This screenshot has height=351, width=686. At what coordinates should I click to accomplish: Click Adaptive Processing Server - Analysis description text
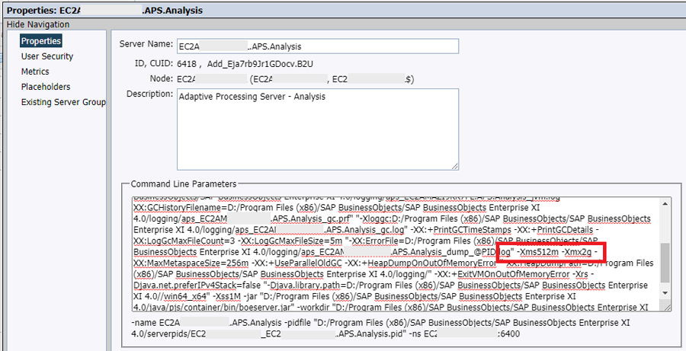tap(252, 97)
